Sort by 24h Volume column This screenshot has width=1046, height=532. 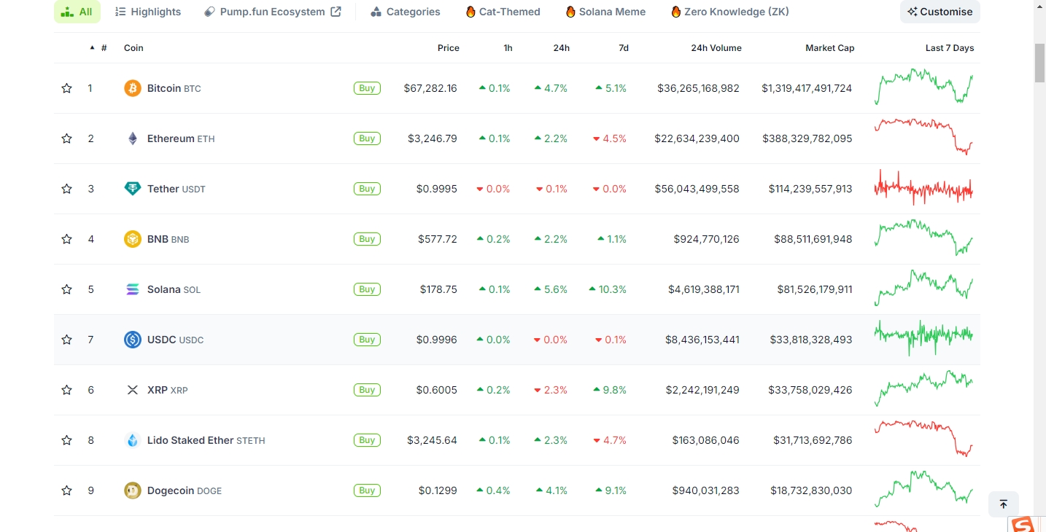pos(716,48)
